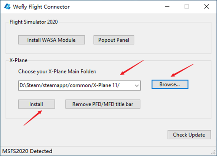Click inside the X-Plane 11 folder path field
This screenshot has width=217, height=156.
tap(76, 86)
